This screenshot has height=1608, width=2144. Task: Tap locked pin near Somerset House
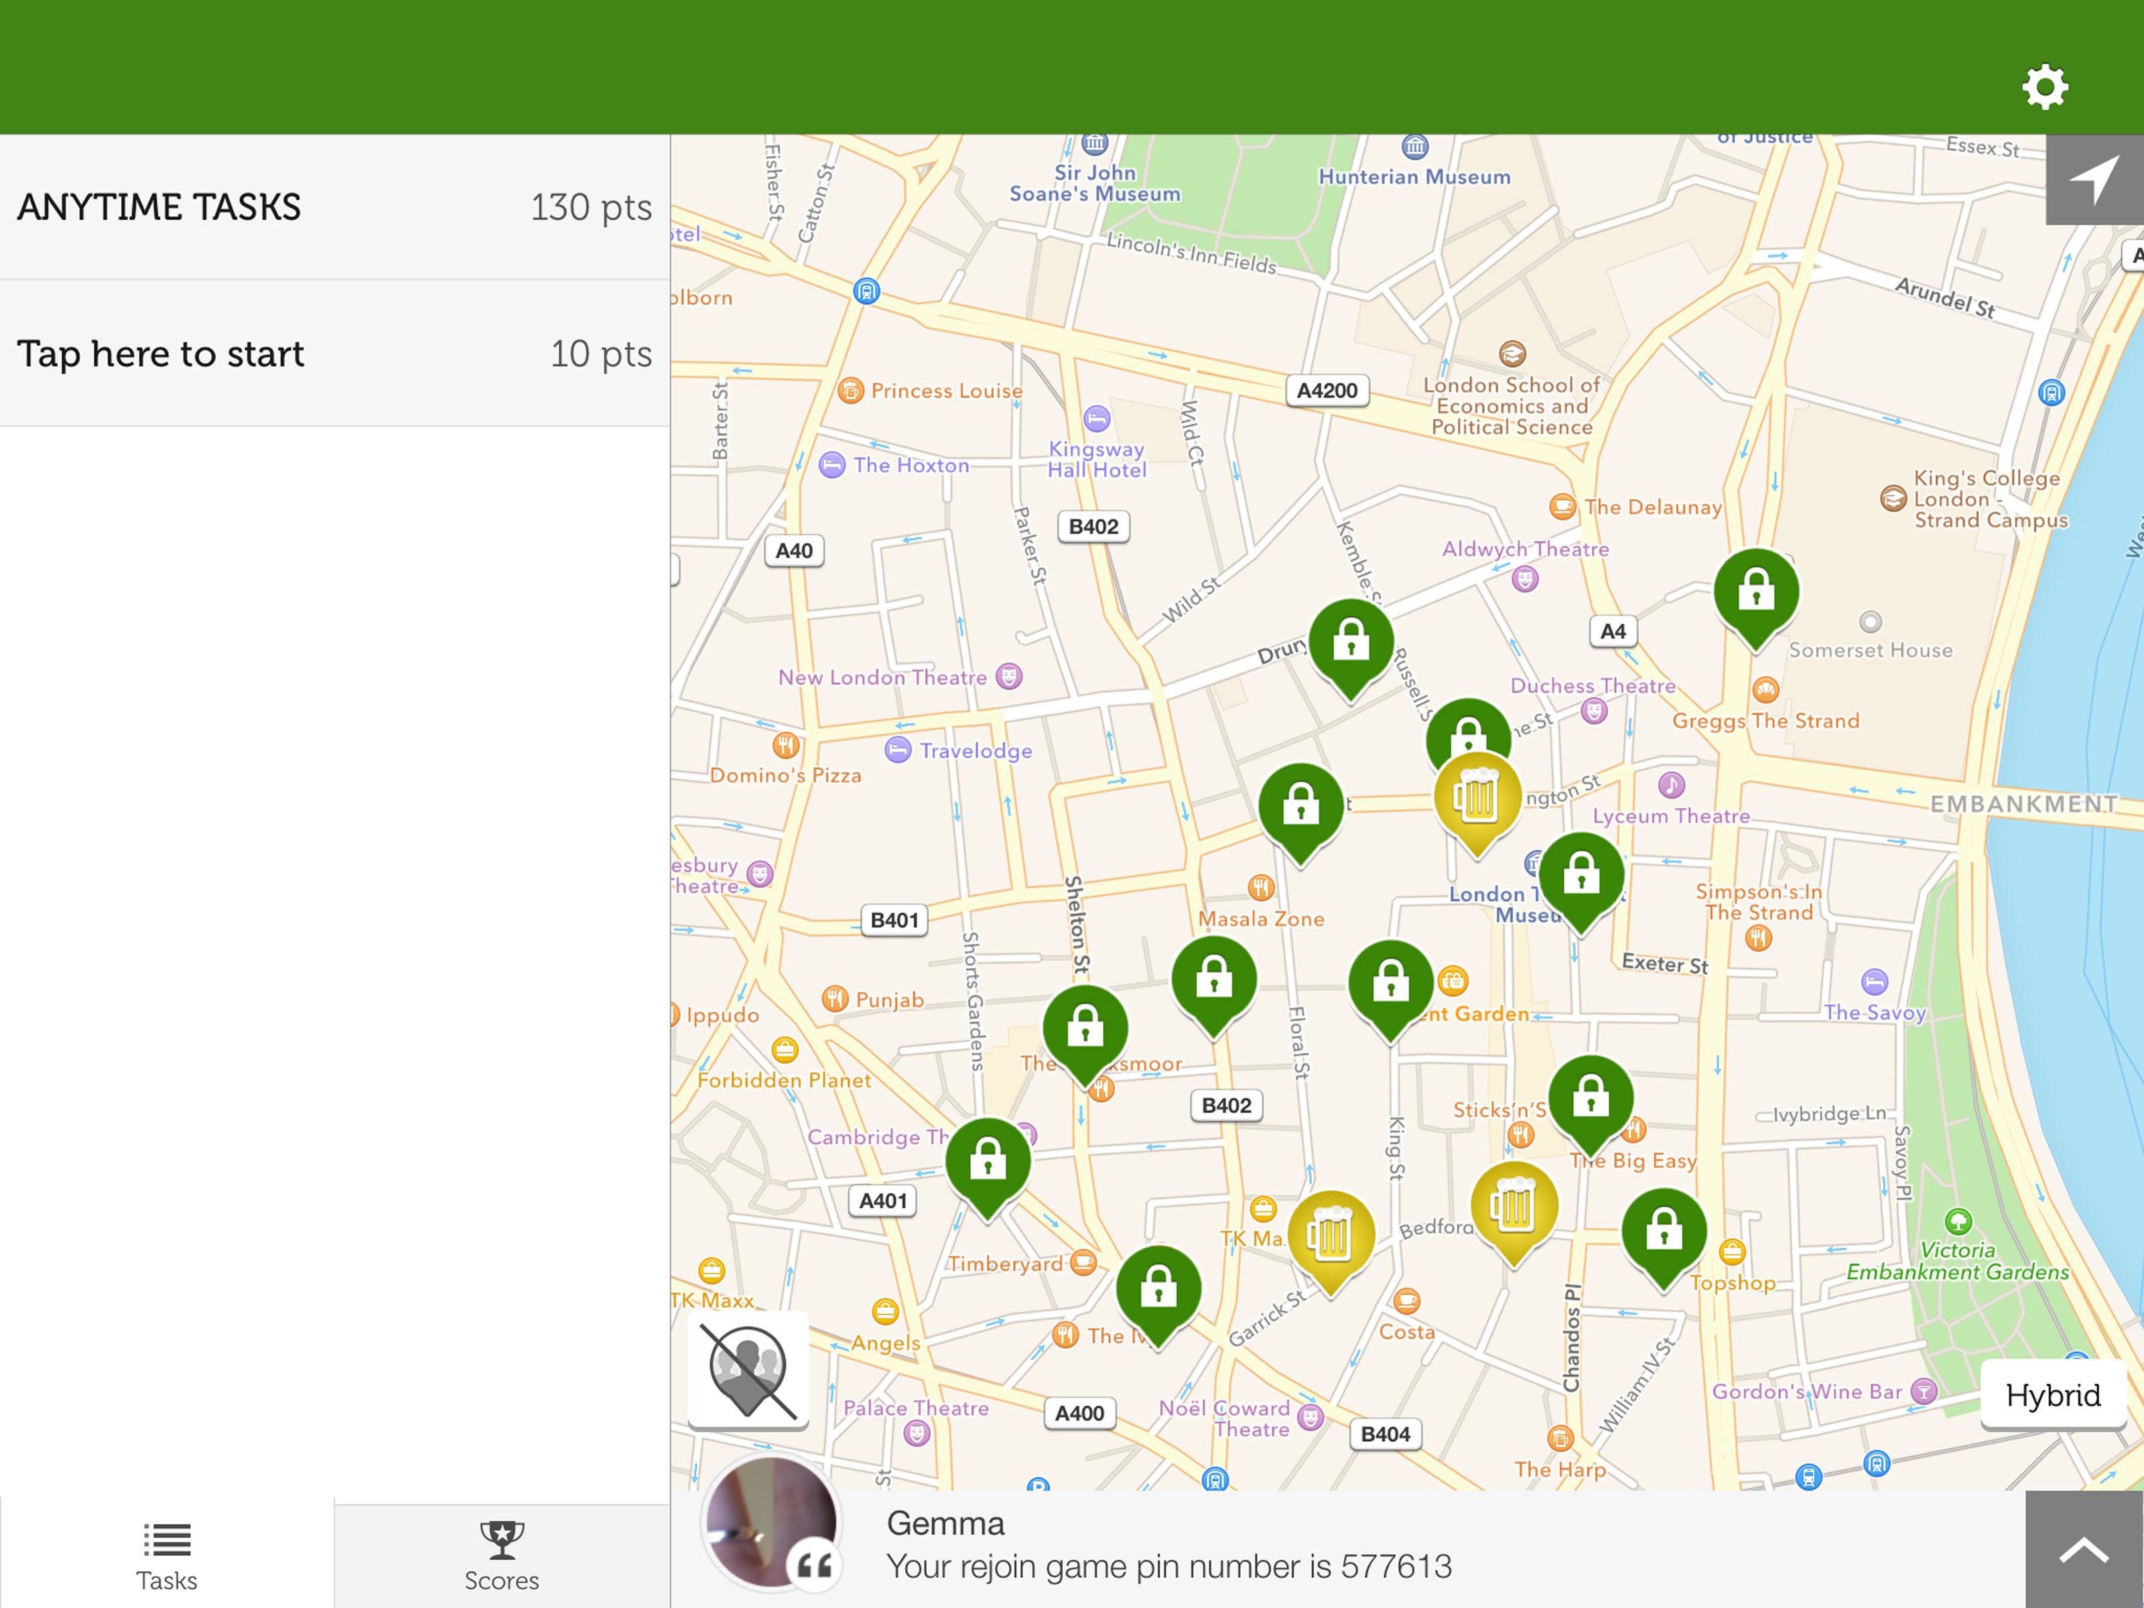[1755, 592]
